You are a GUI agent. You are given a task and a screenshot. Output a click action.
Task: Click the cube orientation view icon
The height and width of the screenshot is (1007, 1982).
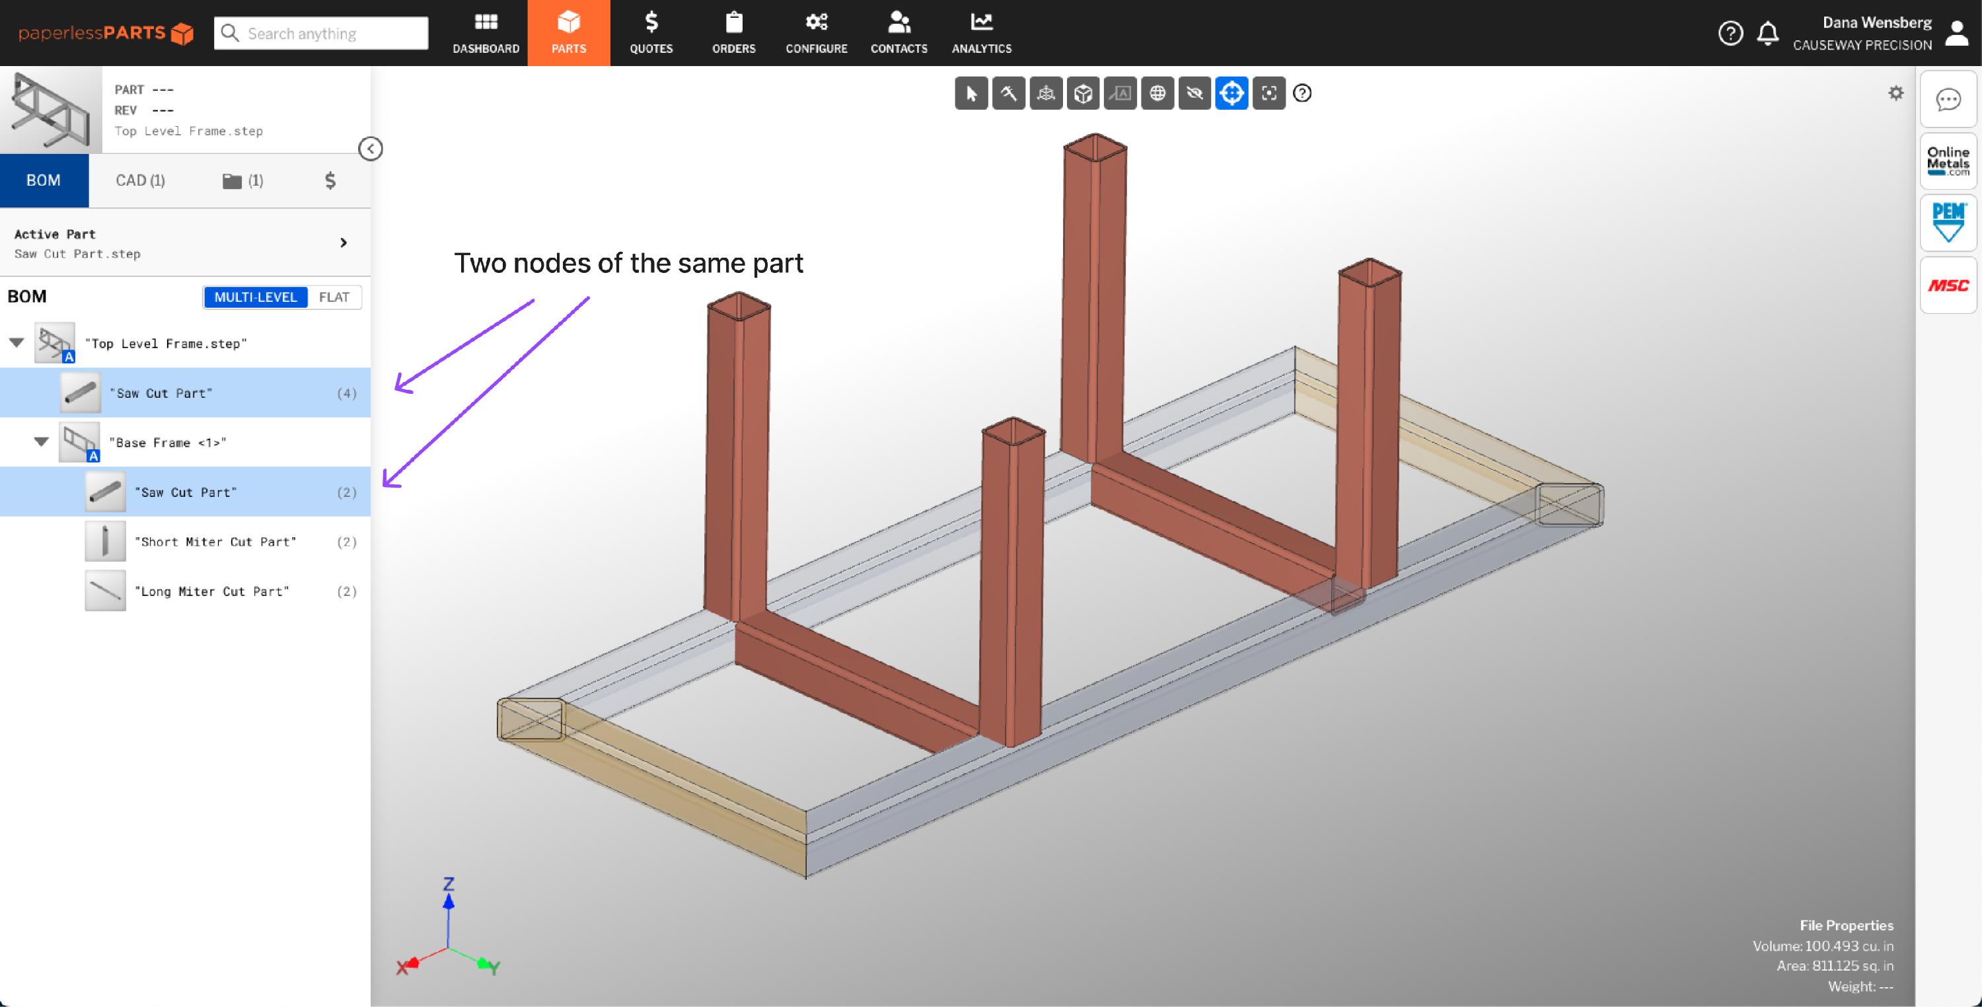click(x=1083, y=93)
